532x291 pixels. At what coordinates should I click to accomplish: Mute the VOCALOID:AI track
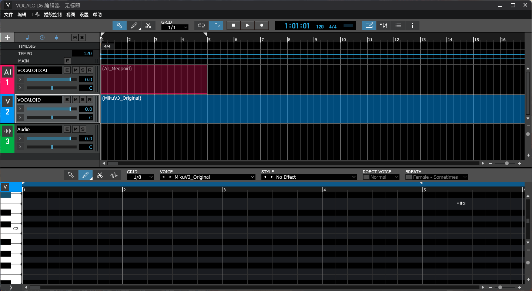tap(76, 70)
